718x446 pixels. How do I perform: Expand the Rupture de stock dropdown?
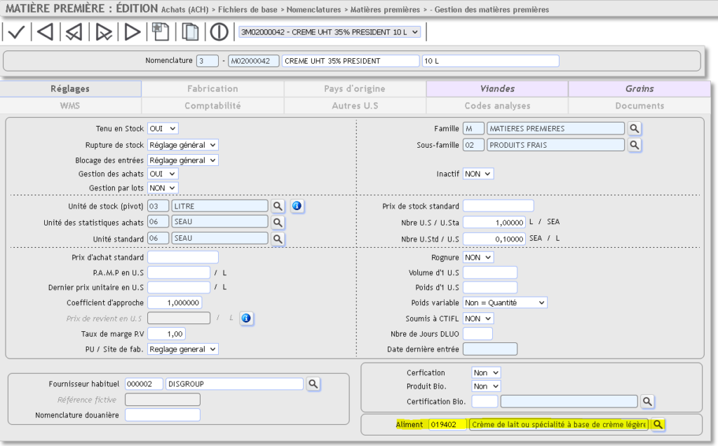coord(182,144)
